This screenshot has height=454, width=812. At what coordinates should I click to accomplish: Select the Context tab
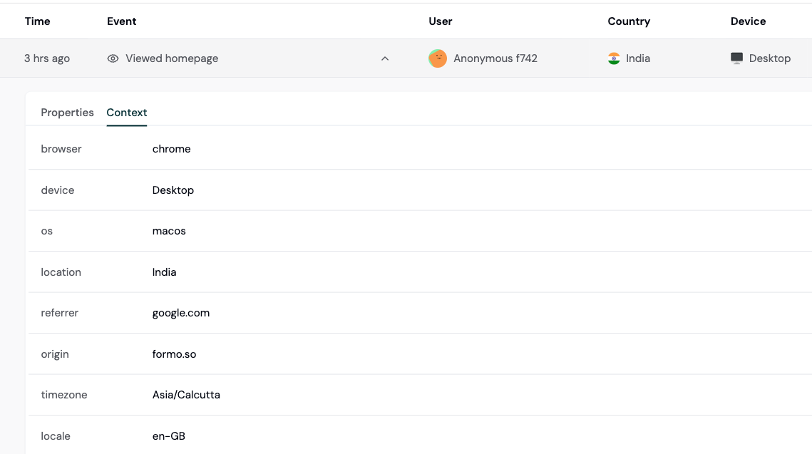coord(126,113)
